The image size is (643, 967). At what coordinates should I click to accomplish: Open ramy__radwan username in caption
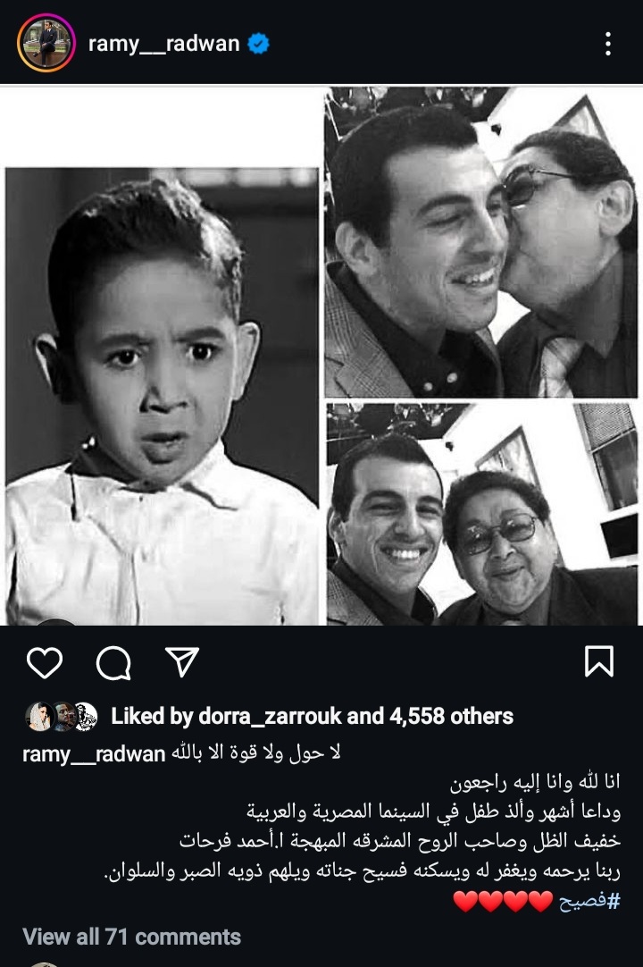pos(94,753)
